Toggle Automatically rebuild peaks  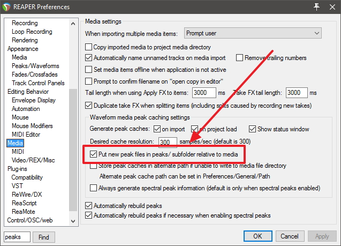[x=88, y=205]
